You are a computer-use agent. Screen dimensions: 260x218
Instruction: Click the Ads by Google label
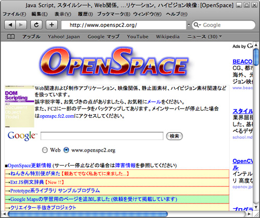(242, 46)
